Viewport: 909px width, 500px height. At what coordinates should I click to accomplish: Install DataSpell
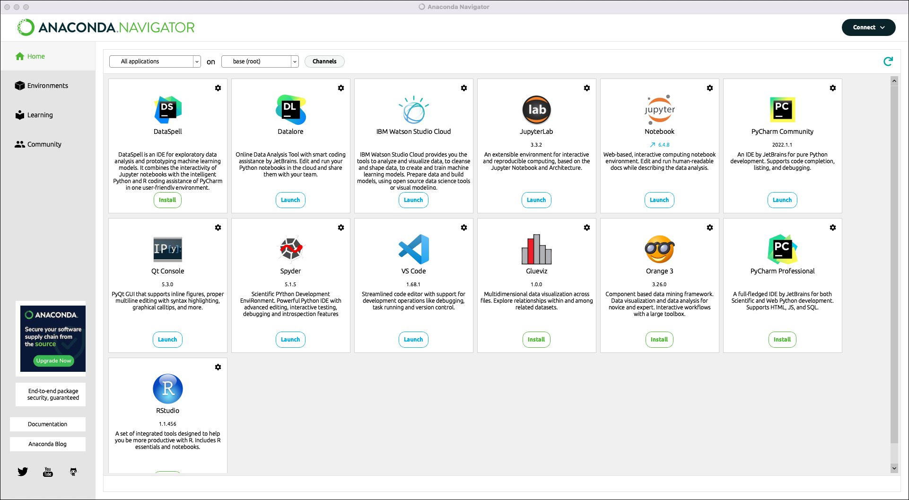click(x=167, y=200)
